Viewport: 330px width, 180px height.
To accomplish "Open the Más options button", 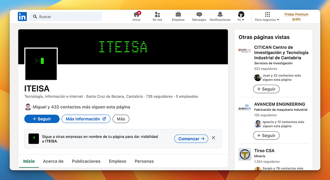I will pos(121,119).
